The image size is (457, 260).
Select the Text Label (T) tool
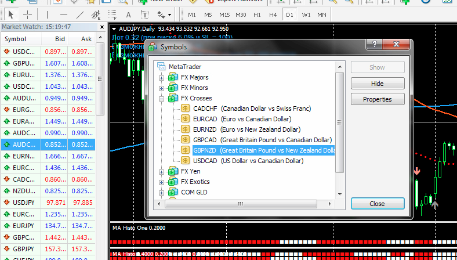(144, 15)
